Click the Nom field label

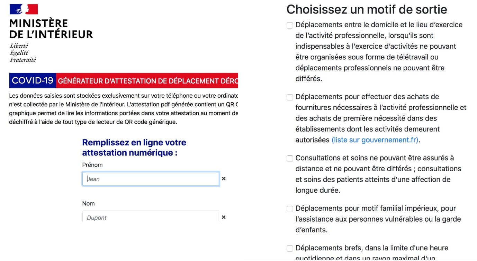(88, 204)
